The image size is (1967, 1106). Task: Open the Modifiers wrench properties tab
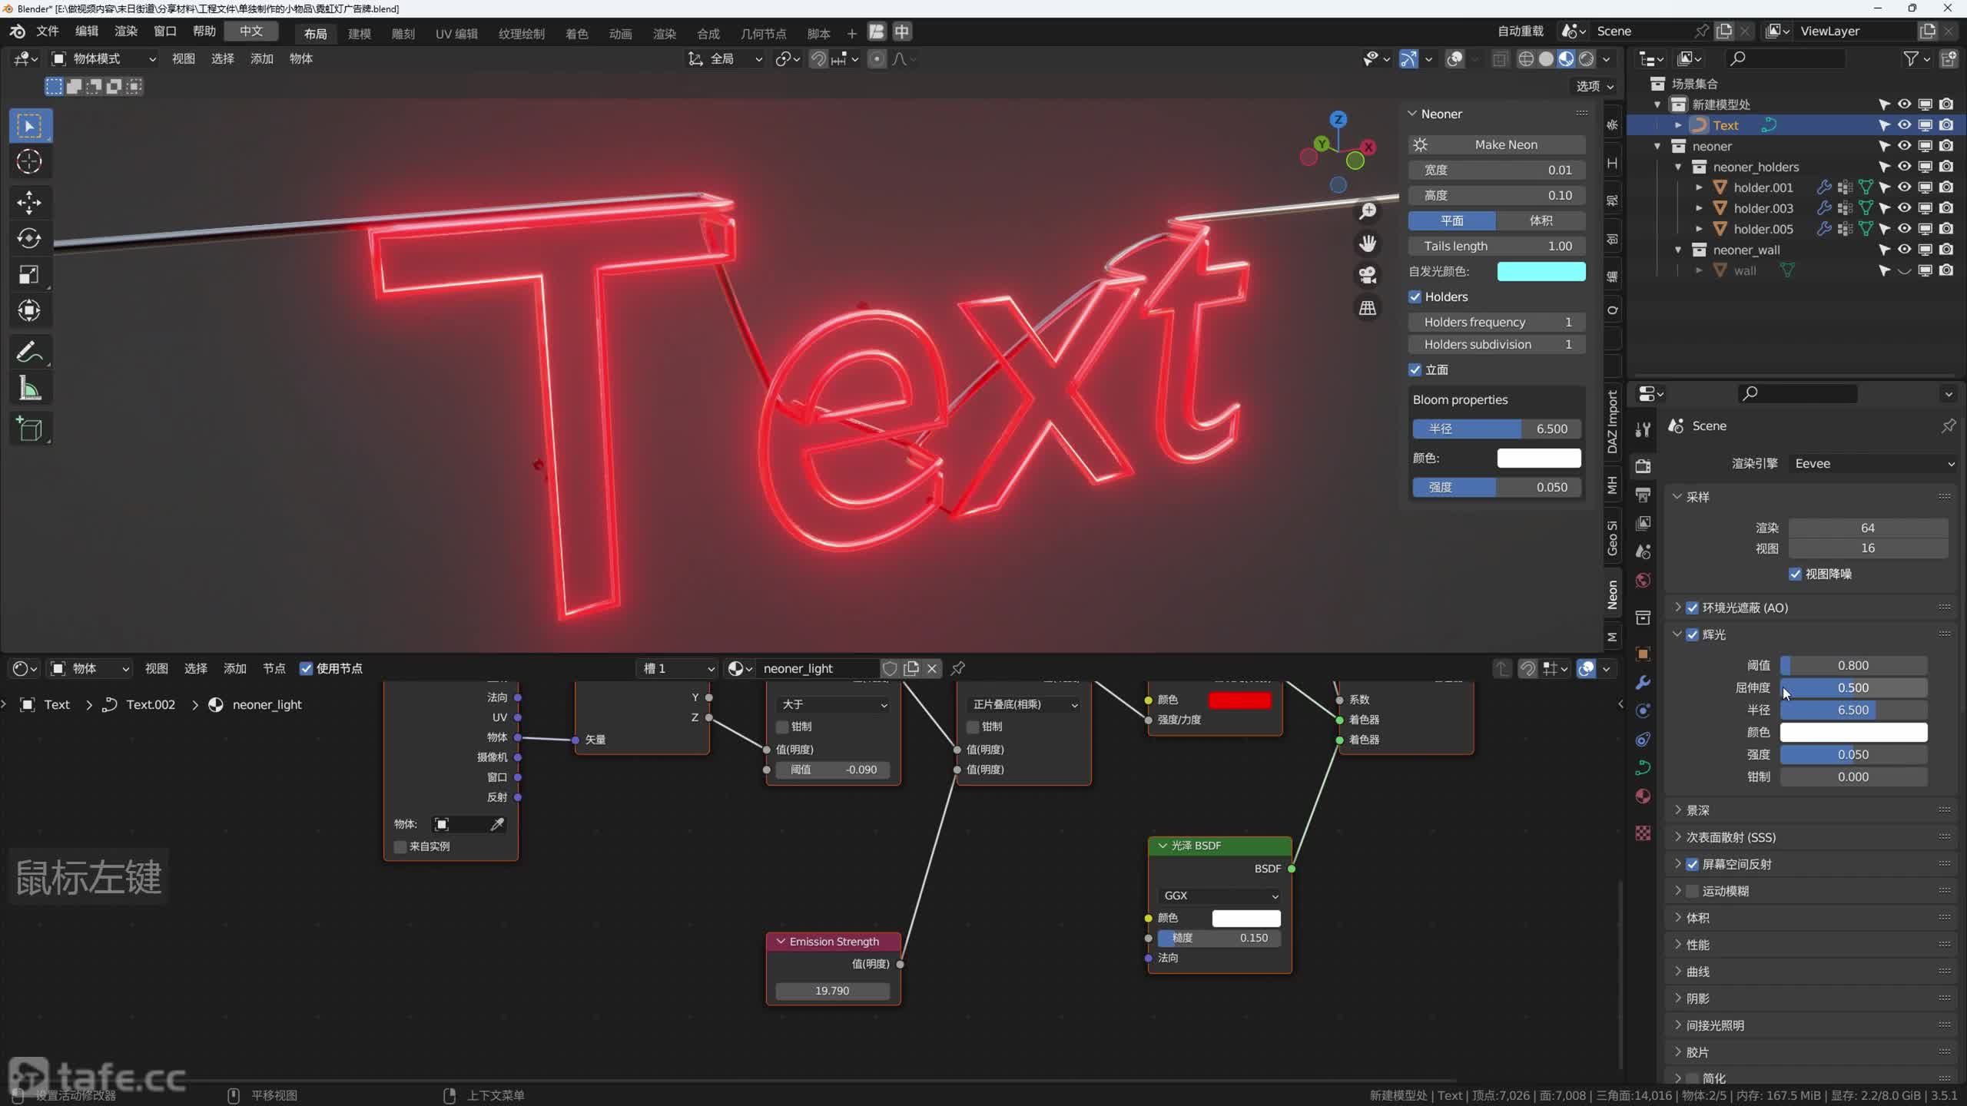(x=1643, y=683)
